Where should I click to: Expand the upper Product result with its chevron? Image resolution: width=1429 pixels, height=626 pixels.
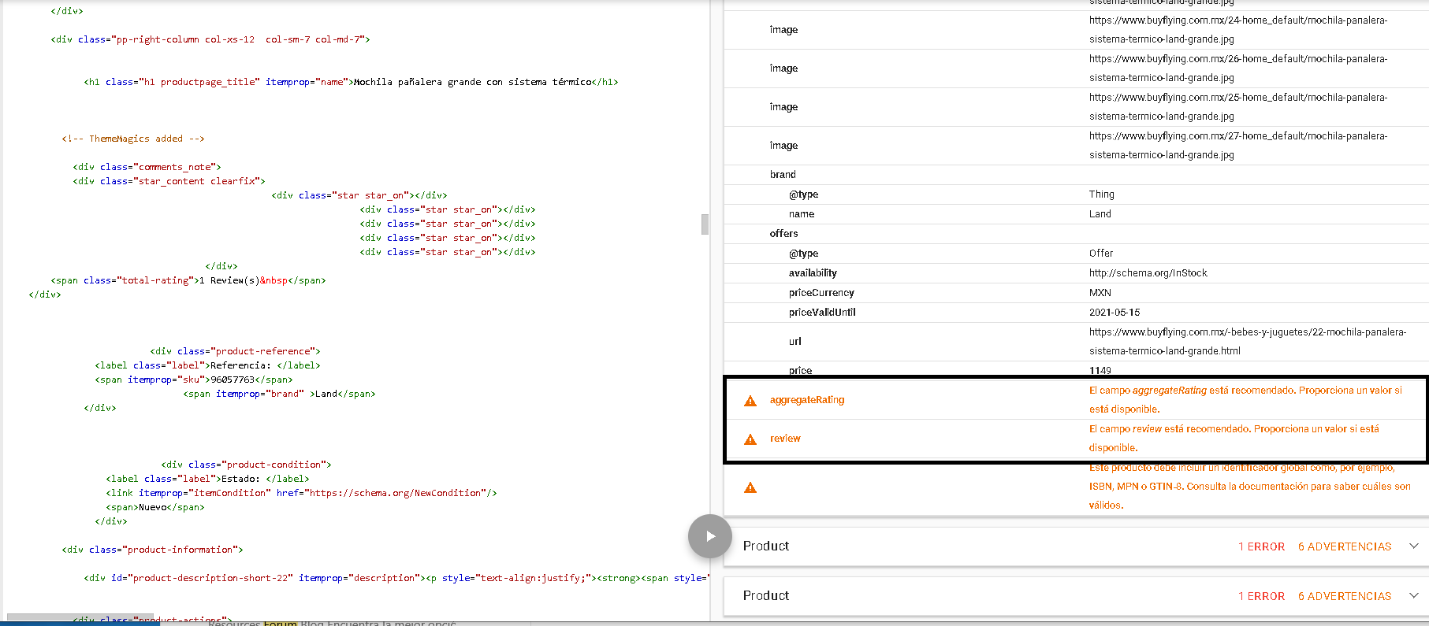click(1414, 546)
